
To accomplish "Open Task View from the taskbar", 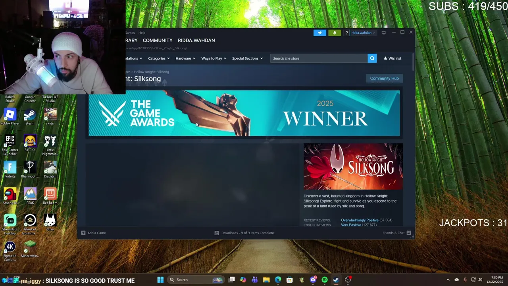I will [x=231, y=280].
